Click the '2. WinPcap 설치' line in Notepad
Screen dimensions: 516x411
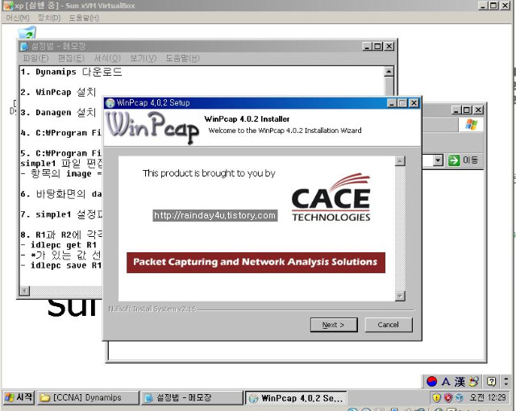tap(58, 92)
